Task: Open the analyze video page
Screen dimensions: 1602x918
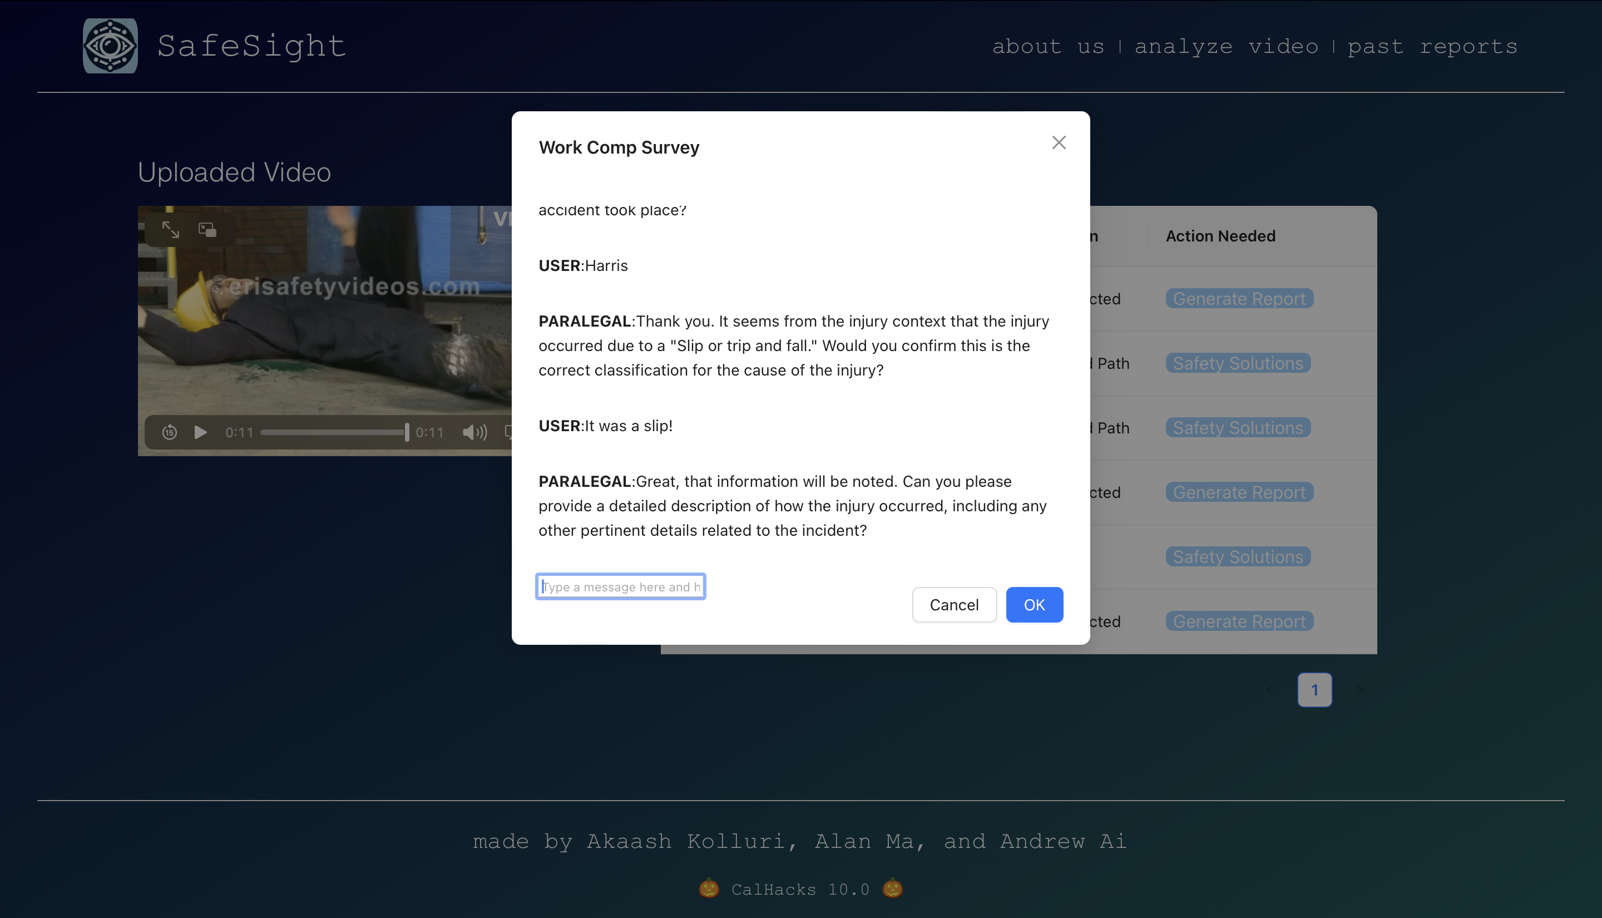Action: point(1226,47)
